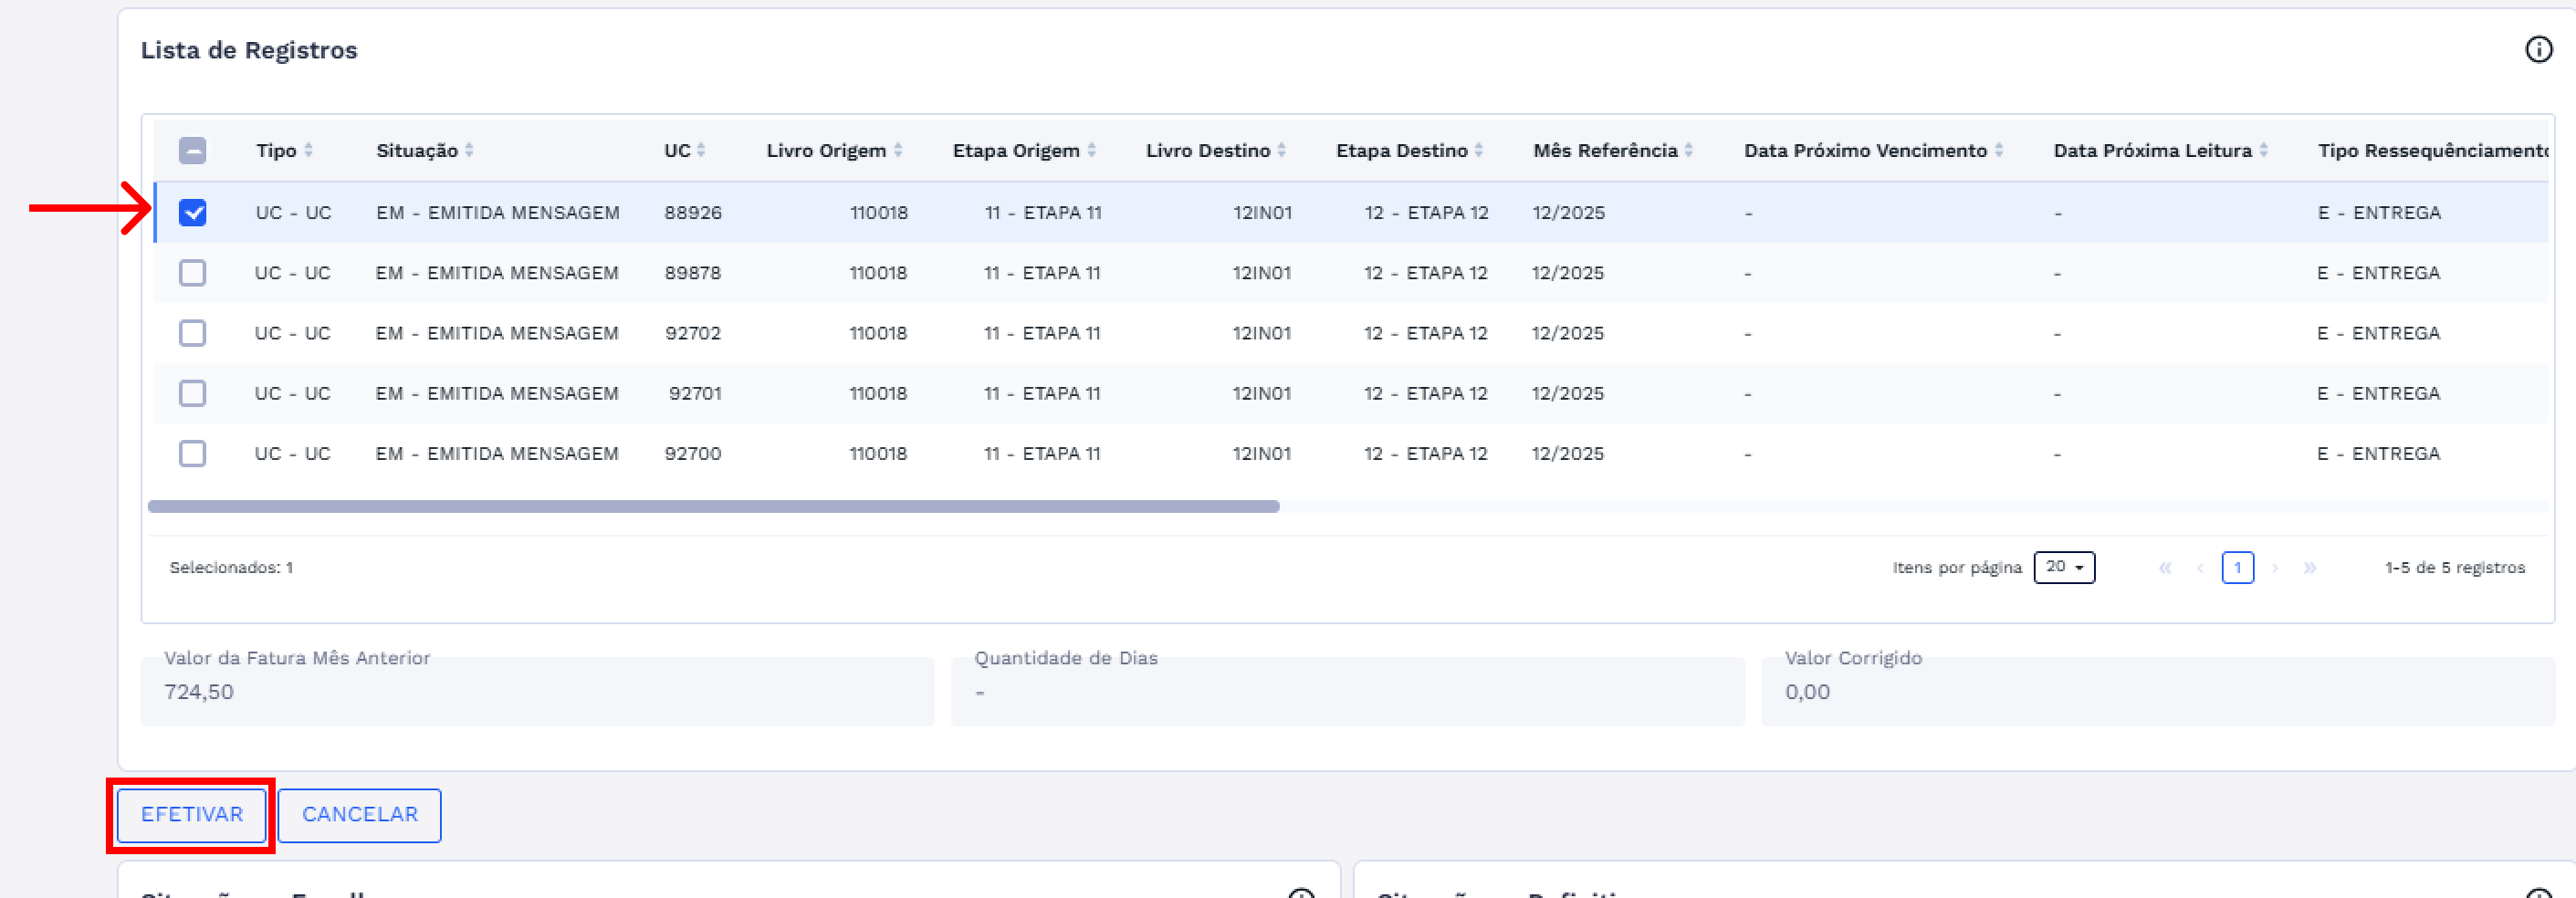Click the horizontal table scrollbar
Viewport: 2576px width, 898px height.
[x=713, y=506]
